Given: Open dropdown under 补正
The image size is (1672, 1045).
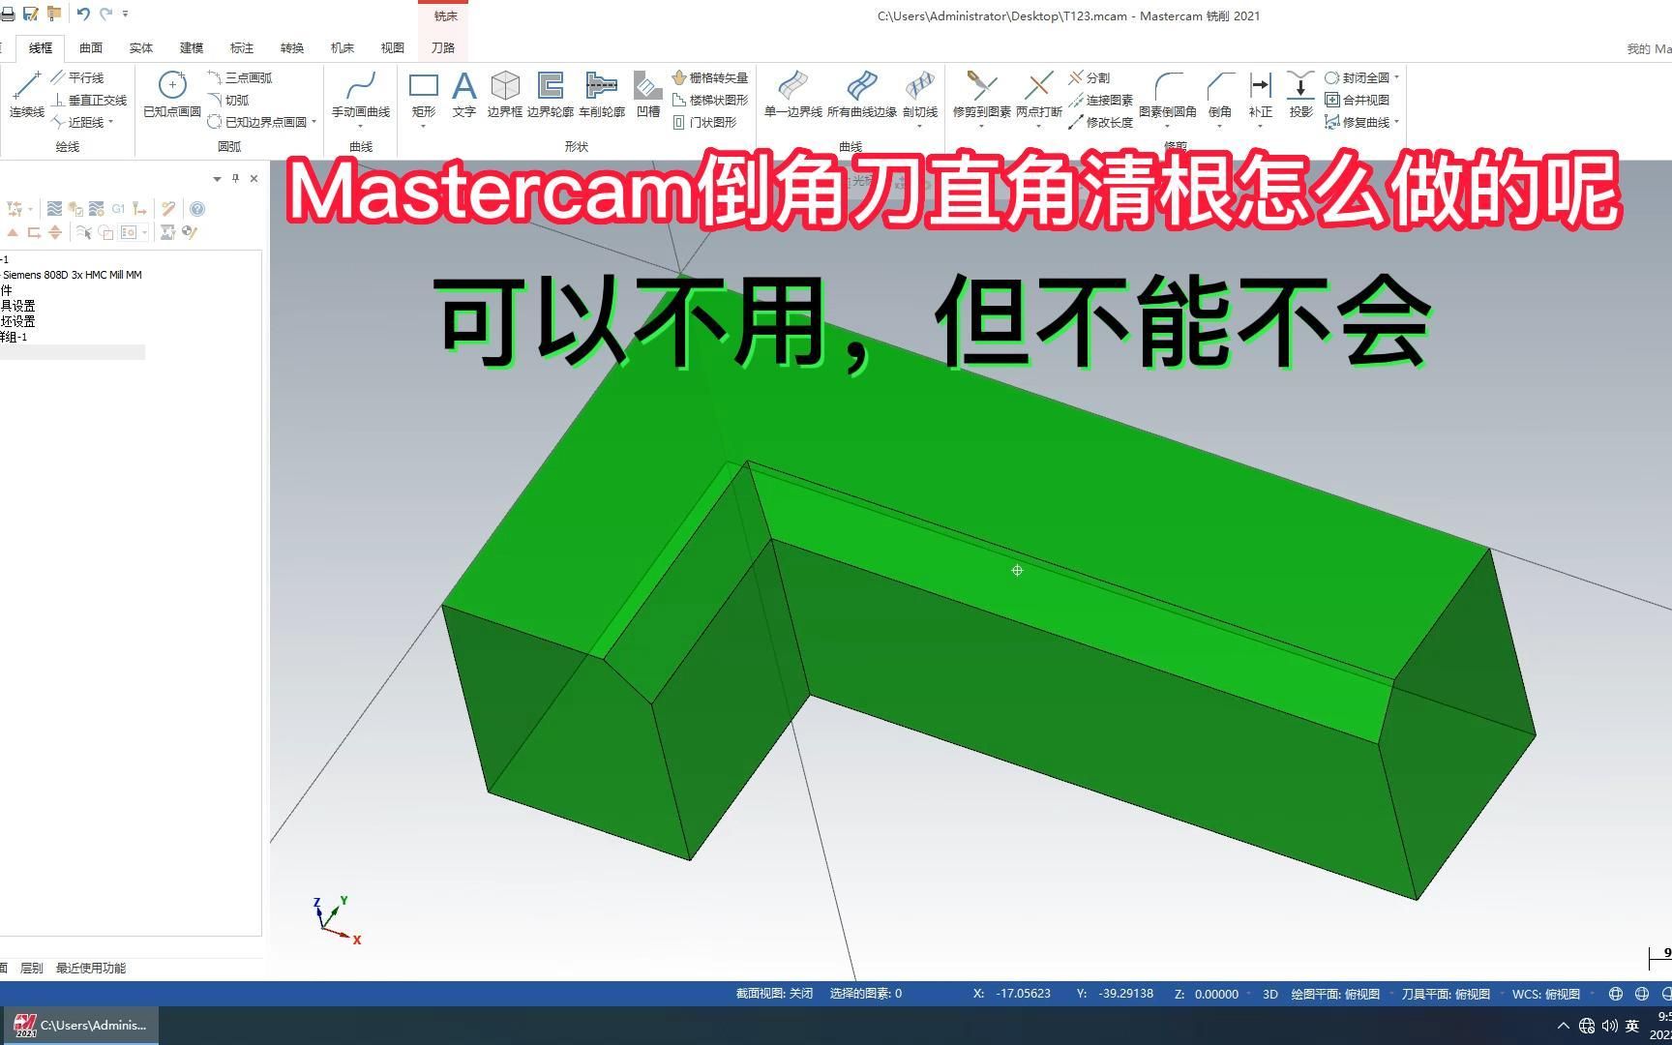Looking at the screenshot, I should [x=1261, y=126].
